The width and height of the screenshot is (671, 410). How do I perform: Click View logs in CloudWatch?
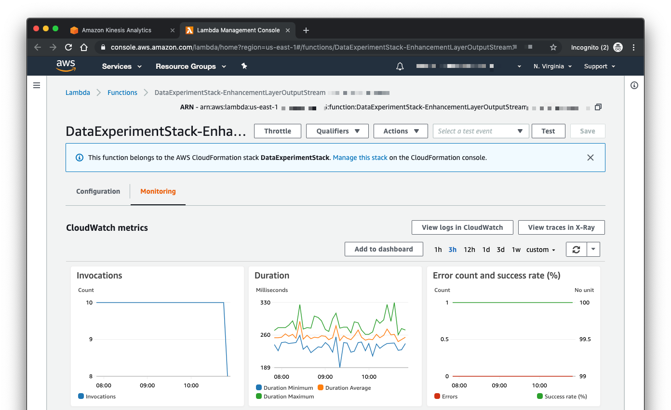[462, 227]
